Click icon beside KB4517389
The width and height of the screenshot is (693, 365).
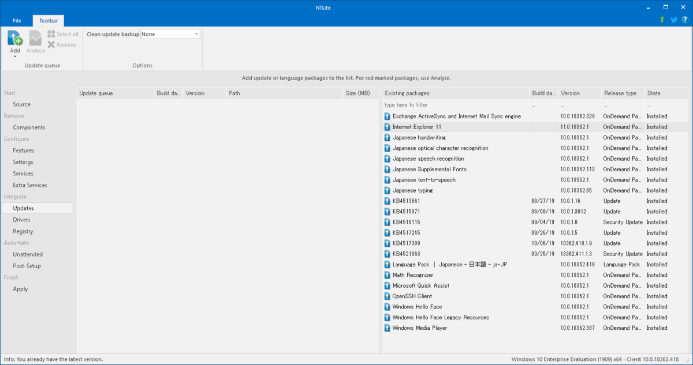pos(388,243)
